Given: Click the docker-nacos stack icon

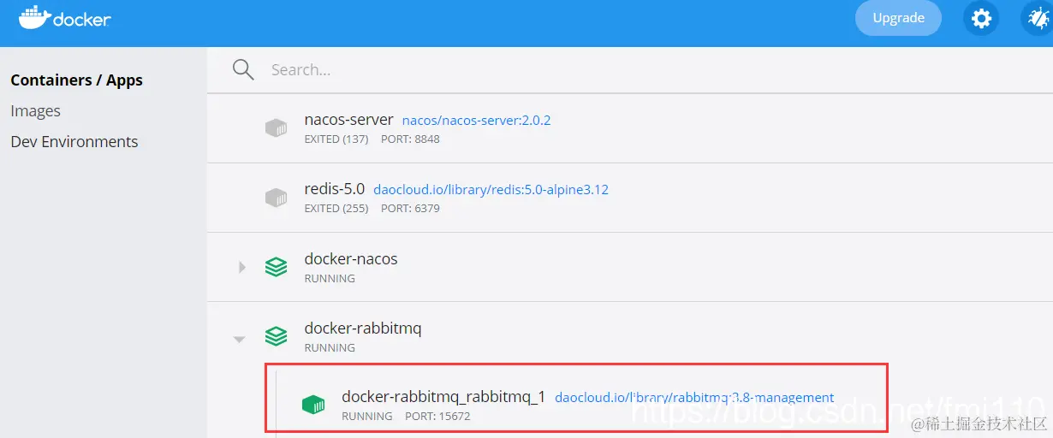Looking at the screenshot, I should (x=276, y=267).
